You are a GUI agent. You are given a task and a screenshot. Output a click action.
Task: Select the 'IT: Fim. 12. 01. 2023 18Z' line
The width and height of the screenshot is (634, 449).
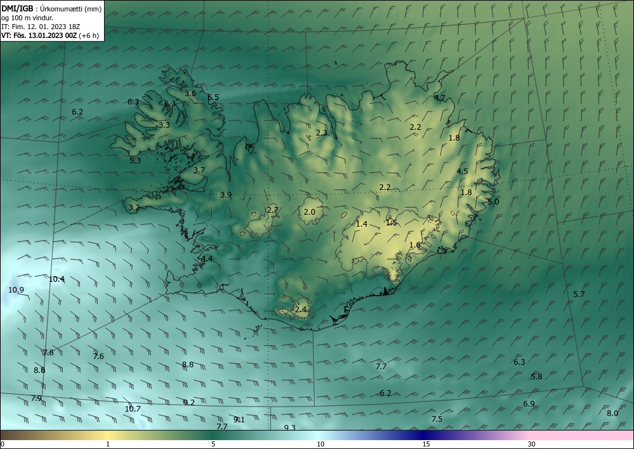[41, 27]
